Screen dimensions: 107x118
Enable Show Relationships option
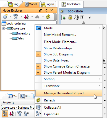pos(69,48)
